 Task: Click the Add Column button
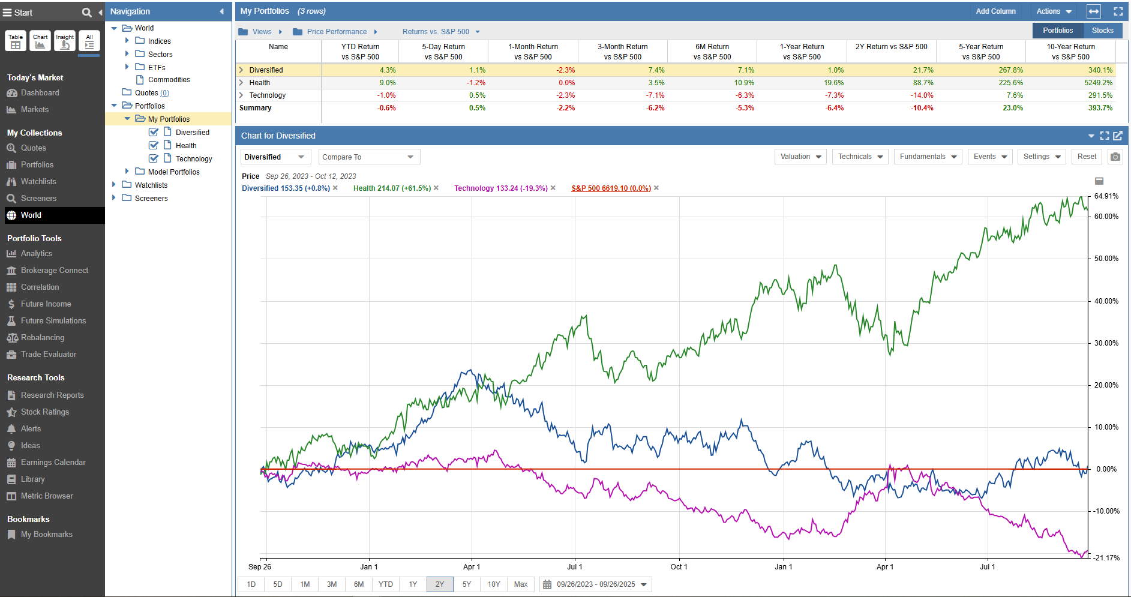995,11
